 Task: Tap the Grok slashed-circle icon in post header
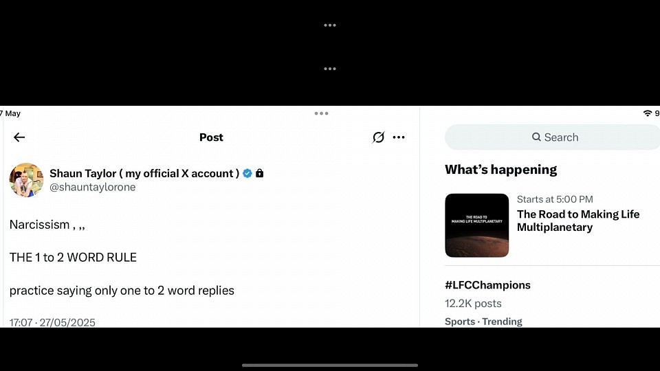[x=378, y=137]
